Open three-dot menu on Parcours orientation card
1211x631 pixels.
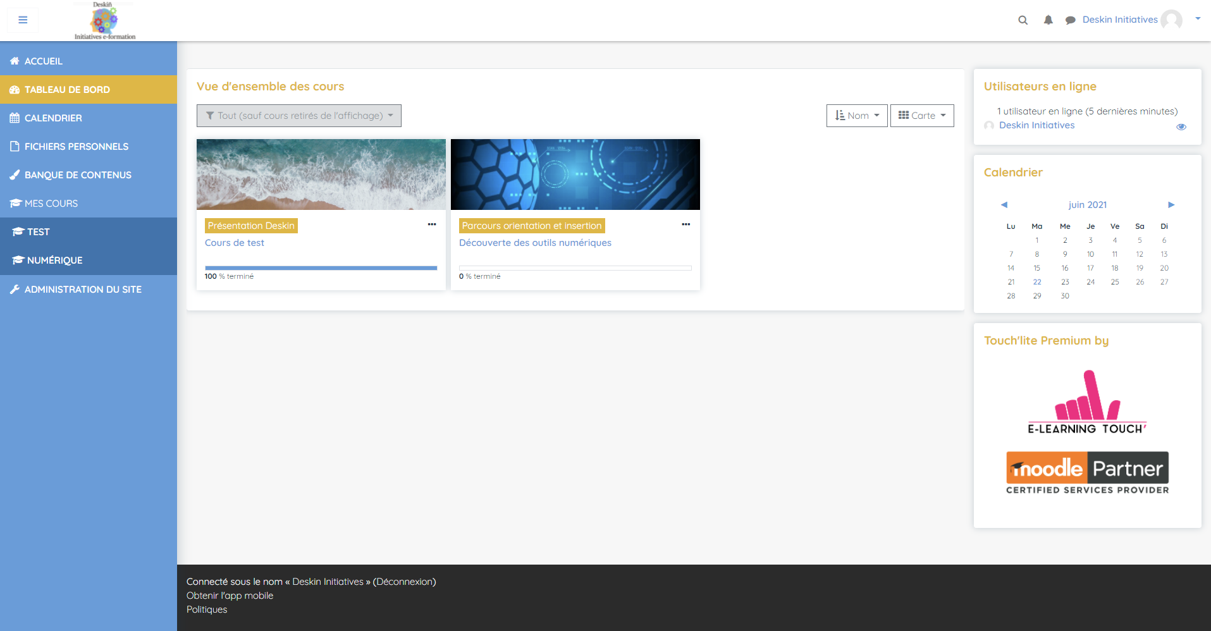tap(685, 224)
